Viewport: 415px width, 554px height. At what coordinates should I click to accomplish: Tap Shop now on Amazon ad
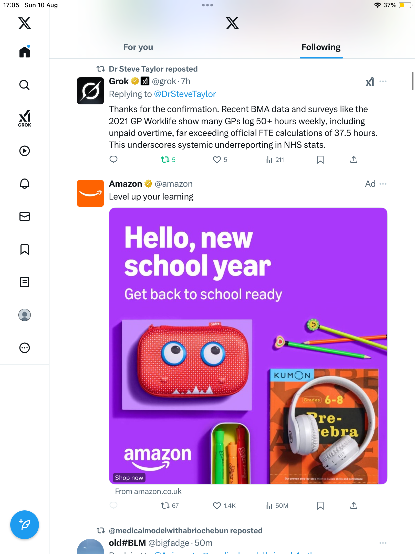click(x=129, y=478)
